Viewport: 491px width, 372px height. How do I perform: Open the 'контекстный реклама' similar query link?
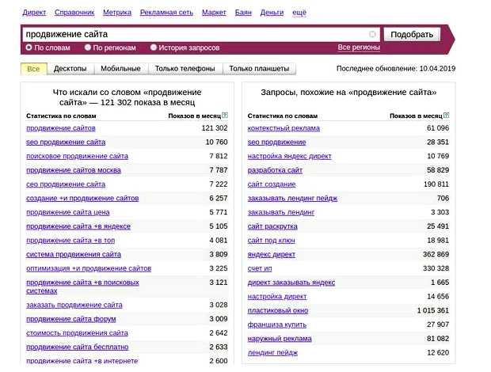(x=284, y=128)
